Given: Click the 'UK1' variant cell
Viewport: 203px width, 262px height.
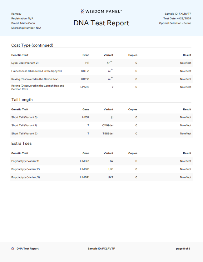Looking at the screenshot, I should coord(111,169).
